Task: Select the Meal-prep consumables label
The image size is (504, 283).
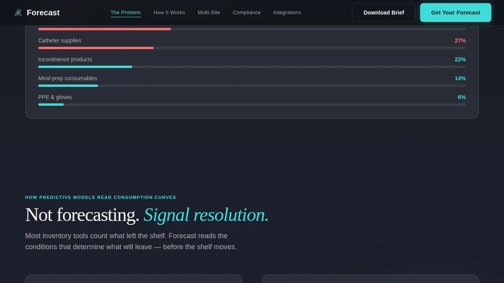Action: coord(67,78)
